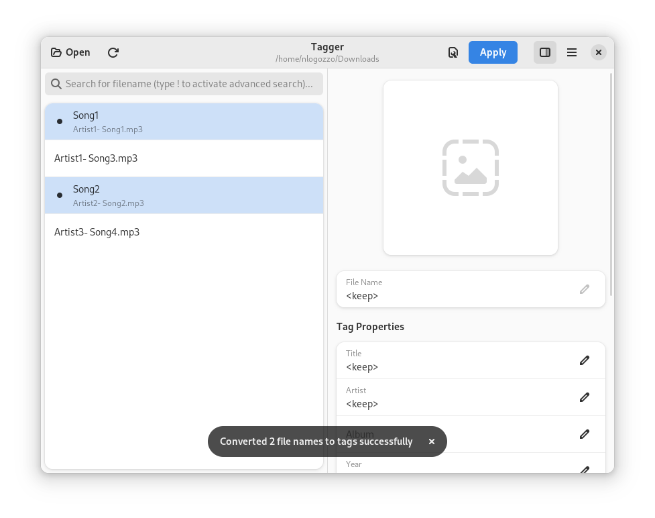Screen dimensions: 655x518
Task: Edit the Title tag field
Action: click(x=471, y=360)
